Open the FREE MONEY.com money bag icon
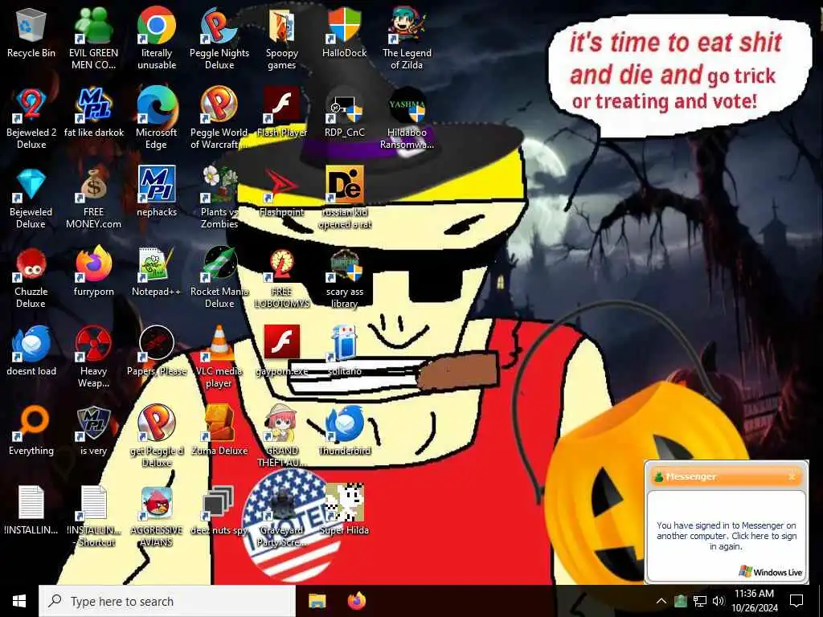Viewport: 823px width, 617px height. click(94, 185)
